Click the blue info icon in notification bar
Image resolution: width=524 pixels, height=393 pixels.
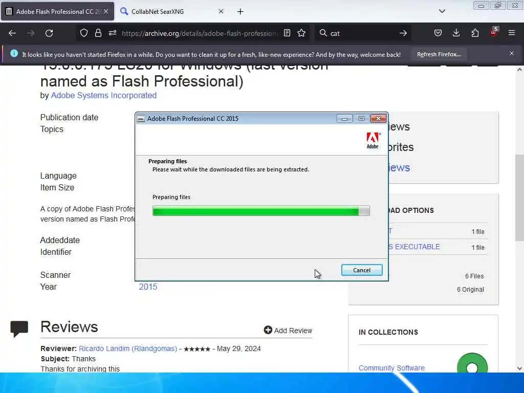tap(14, 53)
